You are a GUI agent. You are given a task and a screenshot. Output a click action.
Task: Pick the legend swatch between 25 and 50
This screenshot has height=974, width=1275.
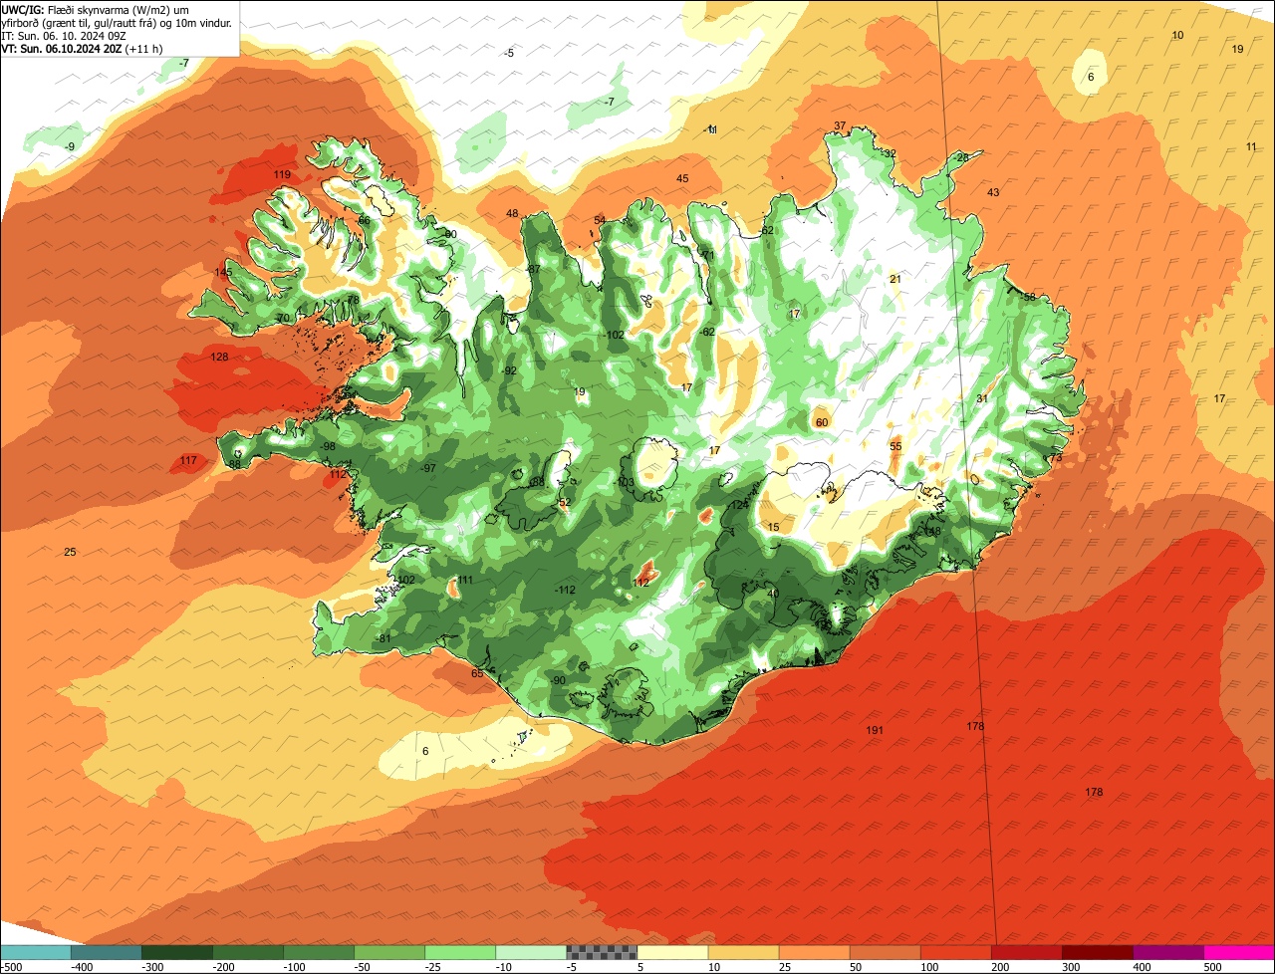click(x=814, y=952)
